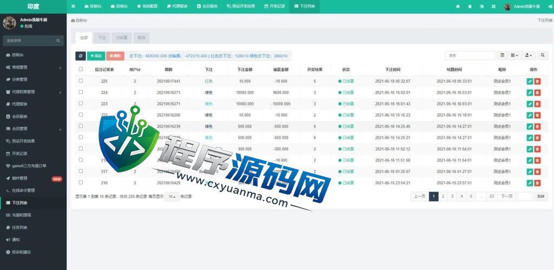The height and width of the screenshot is (270, 554).
Task: Check the row with bet time 11:52:12
Action: (81, 148)
